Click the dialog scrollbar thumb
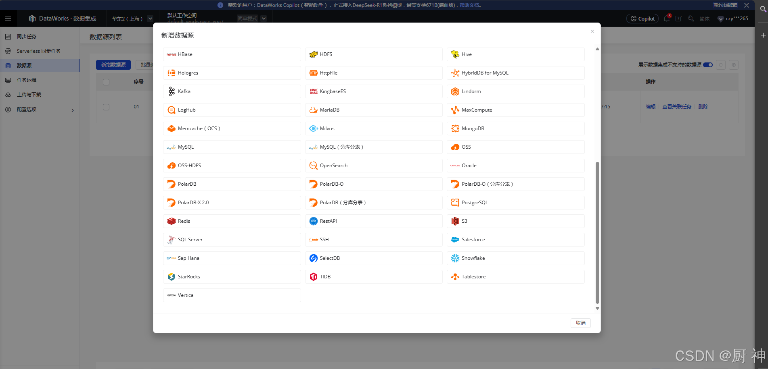 [x=597, y=233]
